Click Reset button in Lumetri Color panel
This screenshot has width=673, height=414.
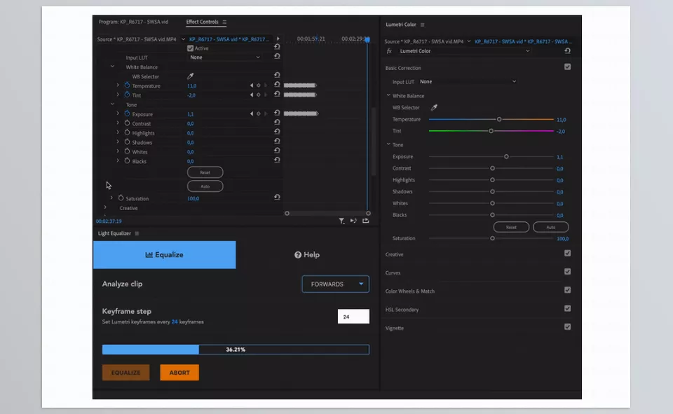(x=511, y=227)
